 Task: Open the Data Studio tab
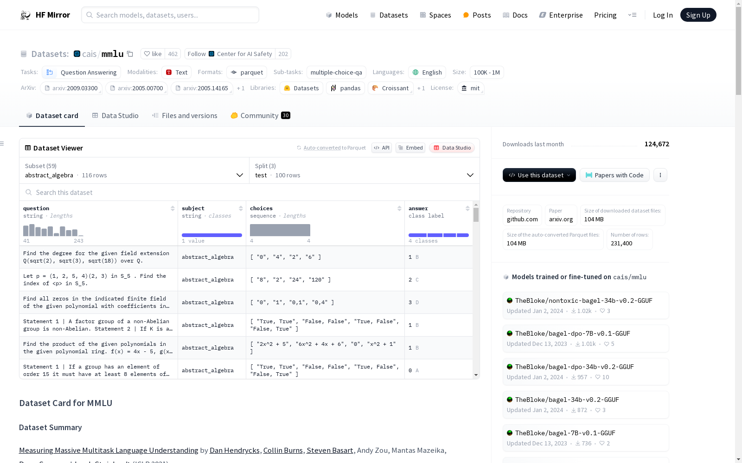[115, 116]
